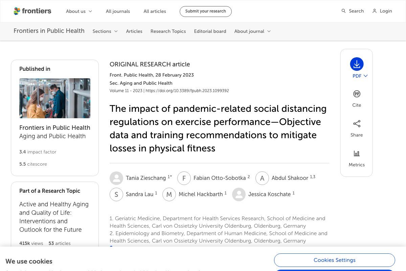Open the Cookies Settings button
Screen dimensions: 406x271
click(334, 260)
